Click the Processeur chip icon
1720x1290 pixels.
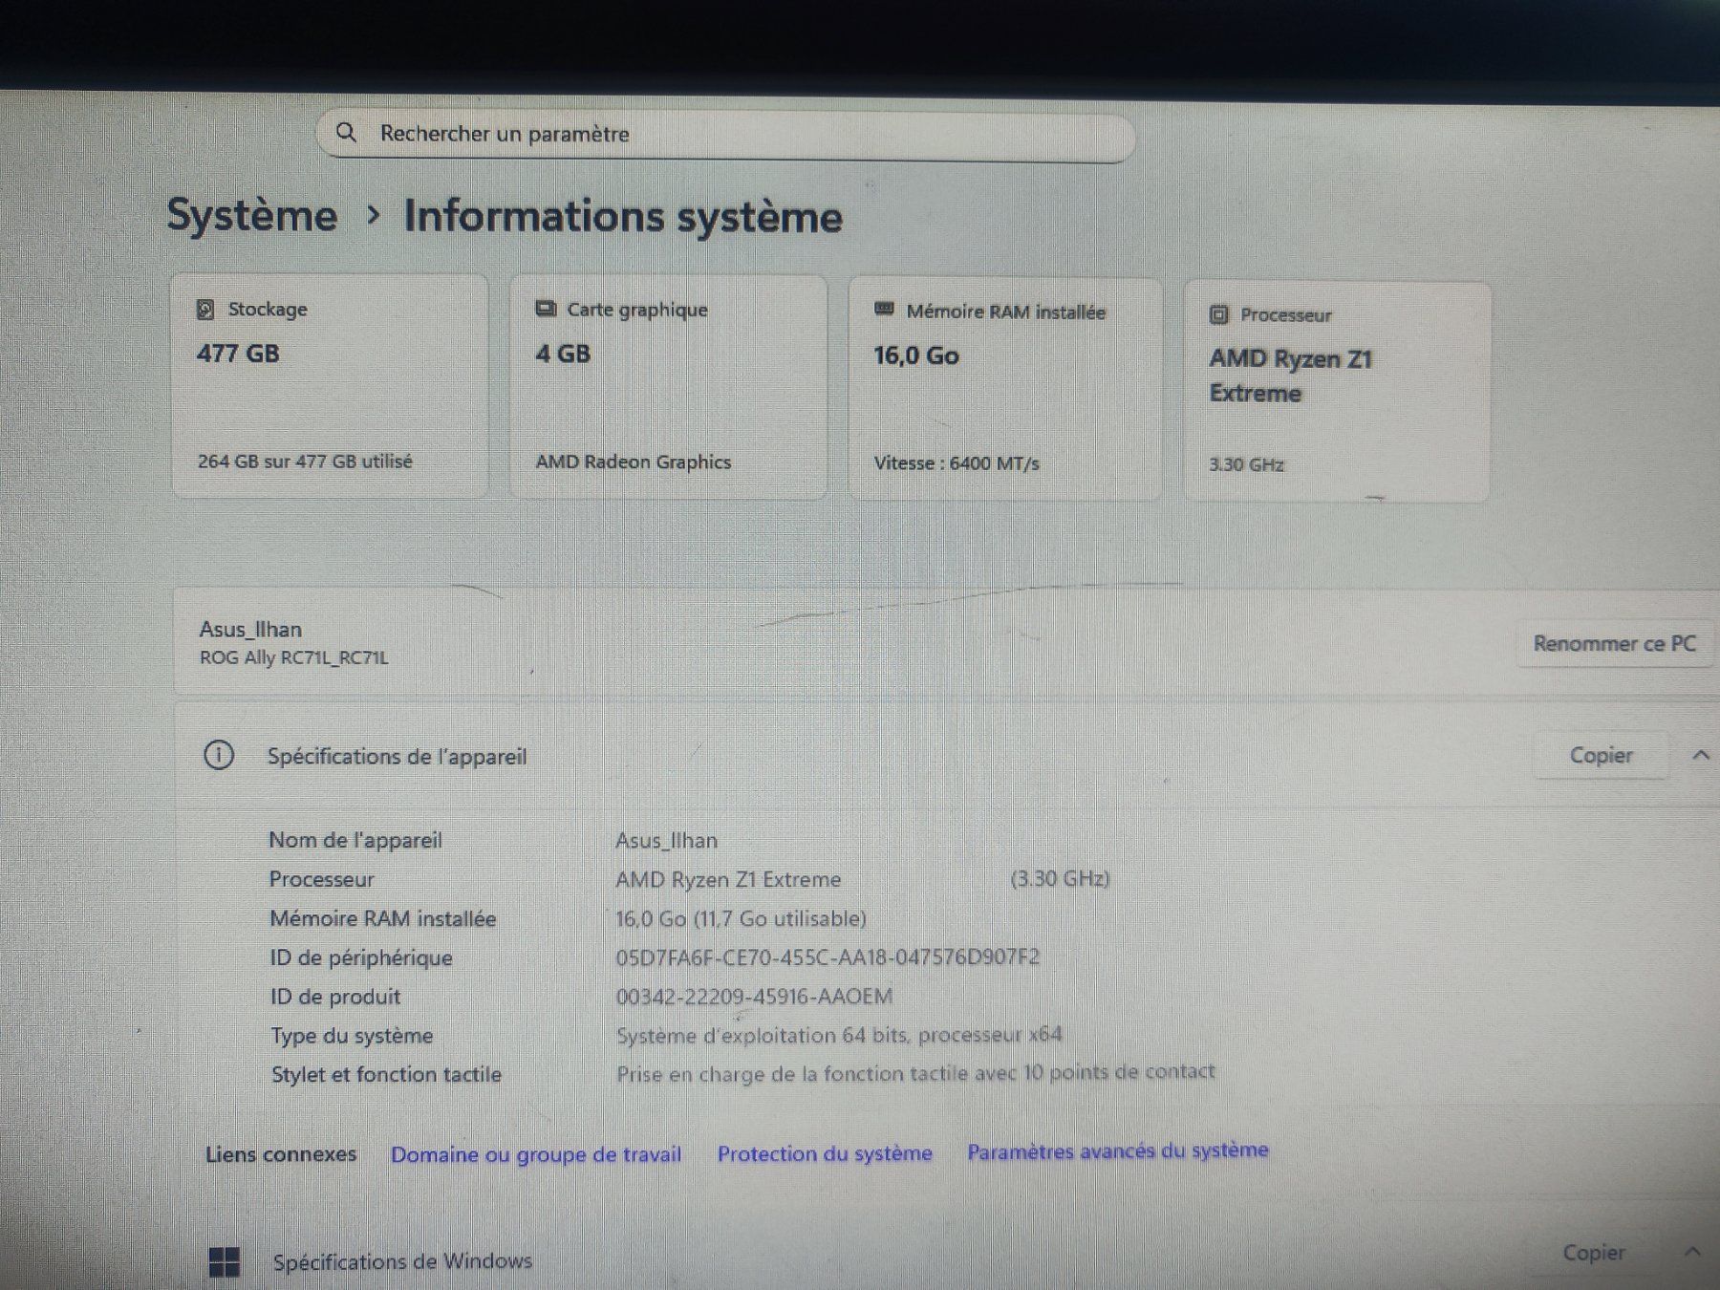pos(1219,314)
